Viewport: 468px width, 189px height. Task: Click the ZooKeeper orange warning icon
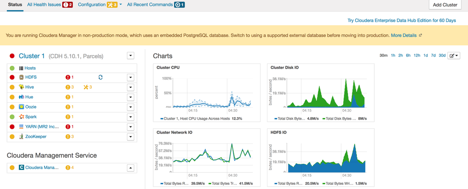68,137
